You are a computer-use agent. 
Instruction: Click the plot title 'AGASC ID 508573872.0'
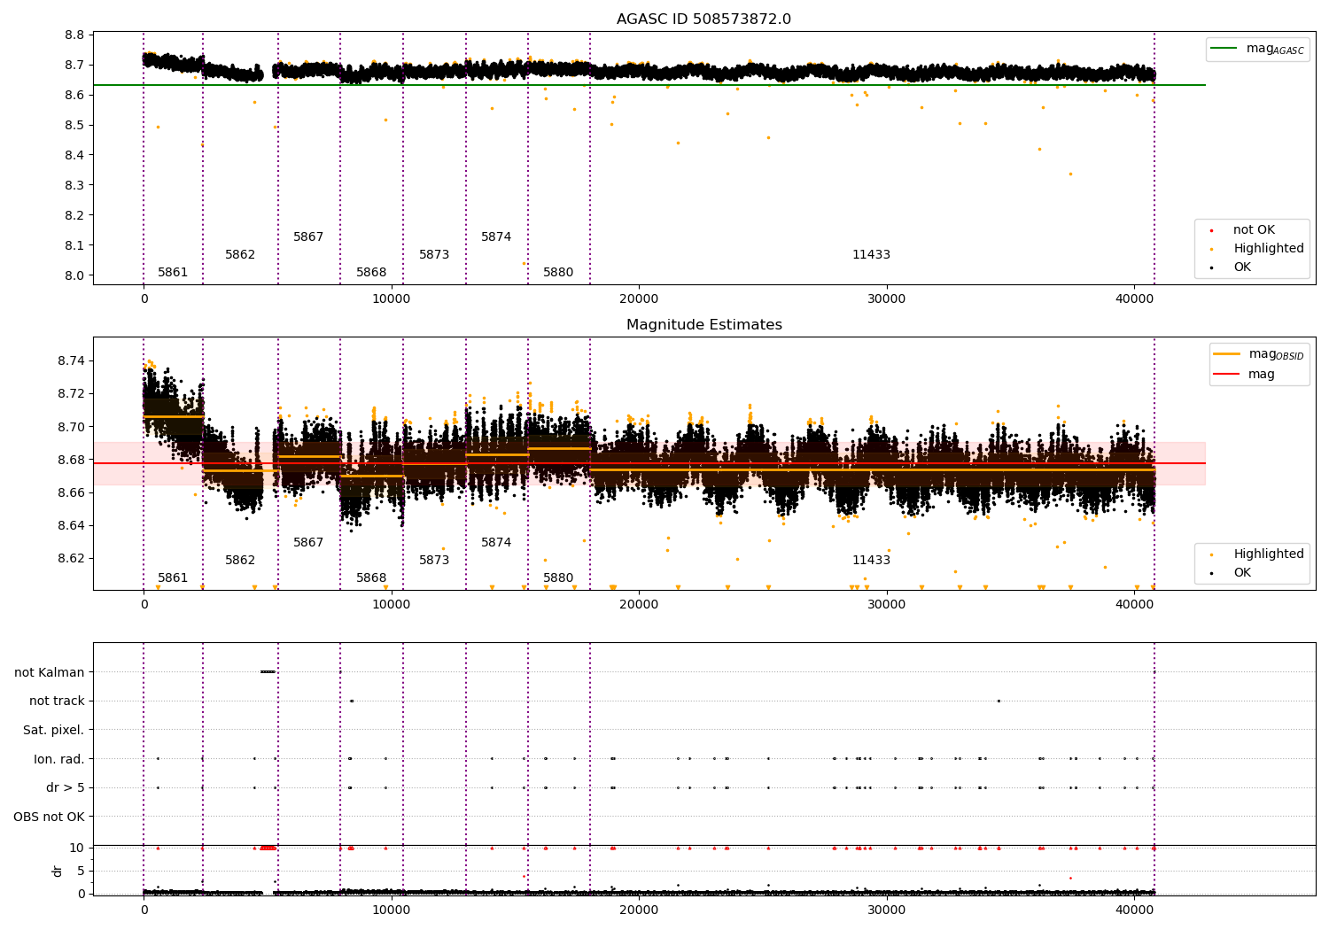point(703,19)
